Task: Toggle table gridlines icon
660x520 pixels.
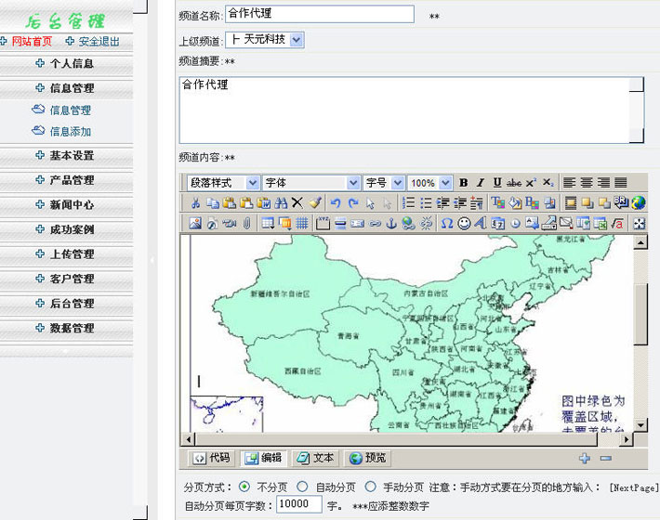Action: [302, 223]
